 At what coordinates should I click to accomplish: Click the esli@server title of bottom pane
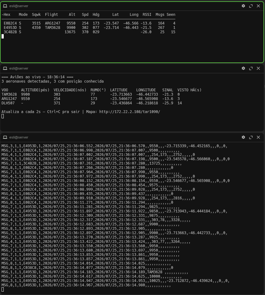click(19, 137)
